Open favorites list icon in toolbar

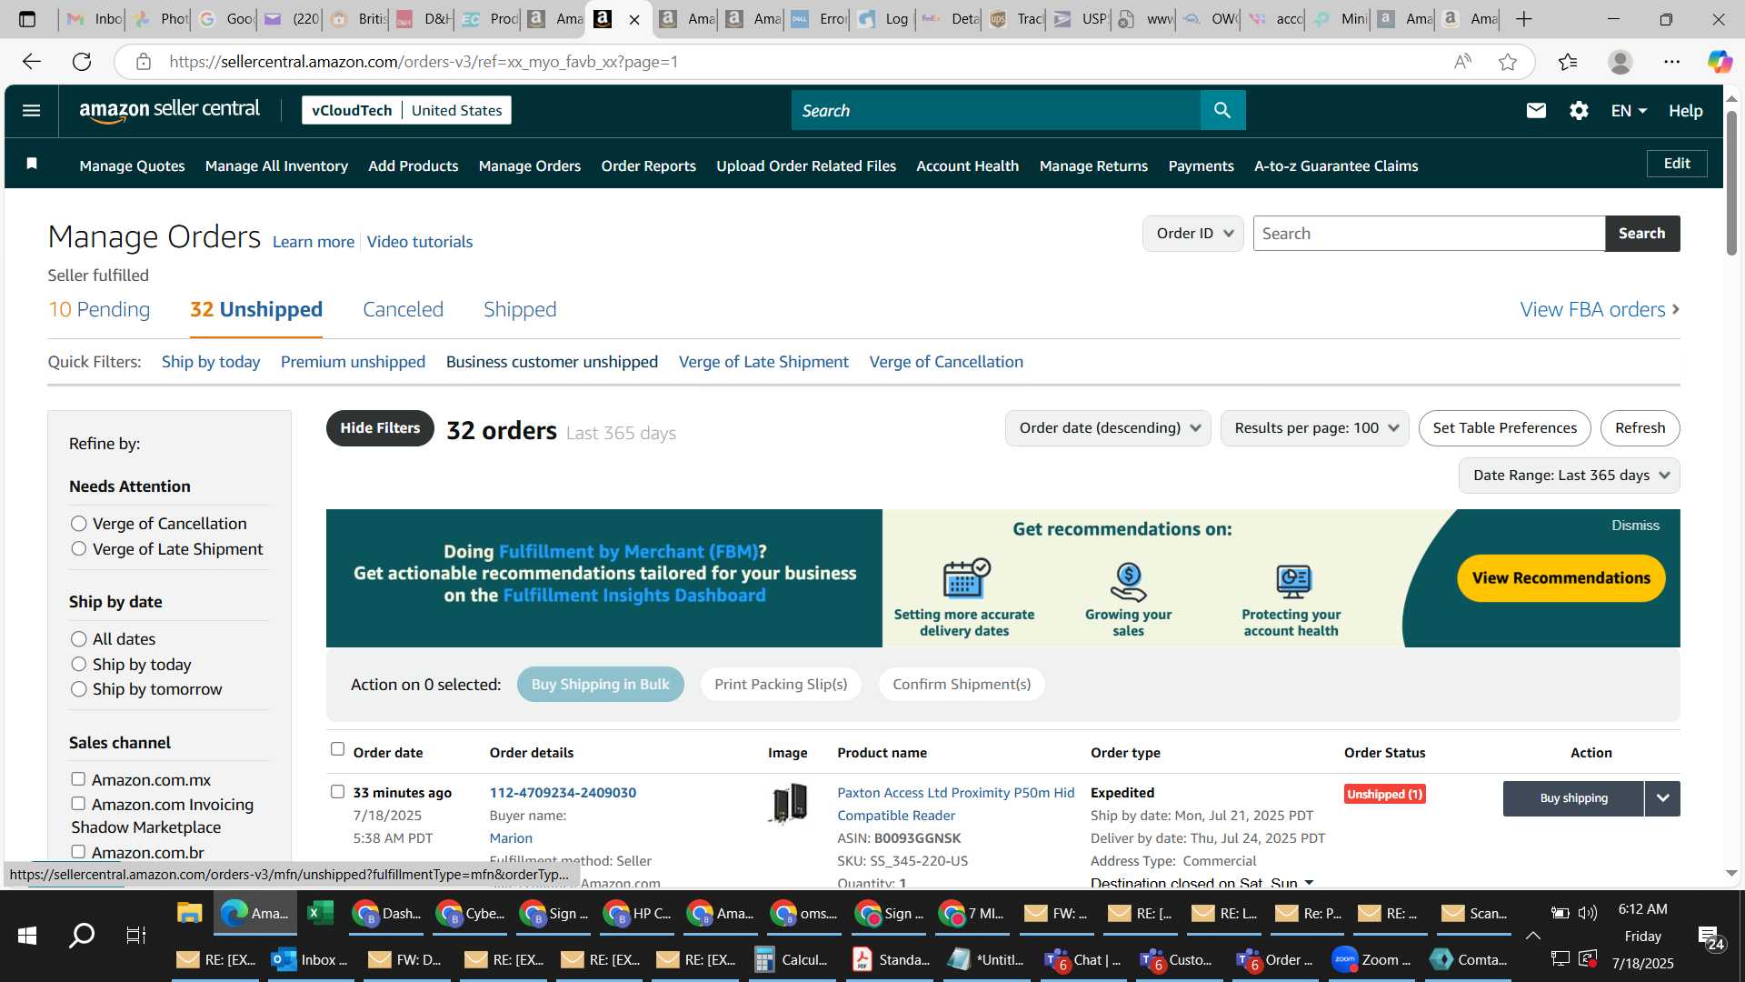click(x=1568, y=62)
